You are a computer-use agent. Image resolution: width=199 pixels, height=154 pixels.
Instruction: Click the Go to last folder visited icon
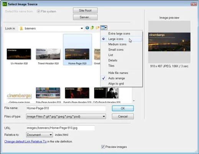tap(87, 28)
